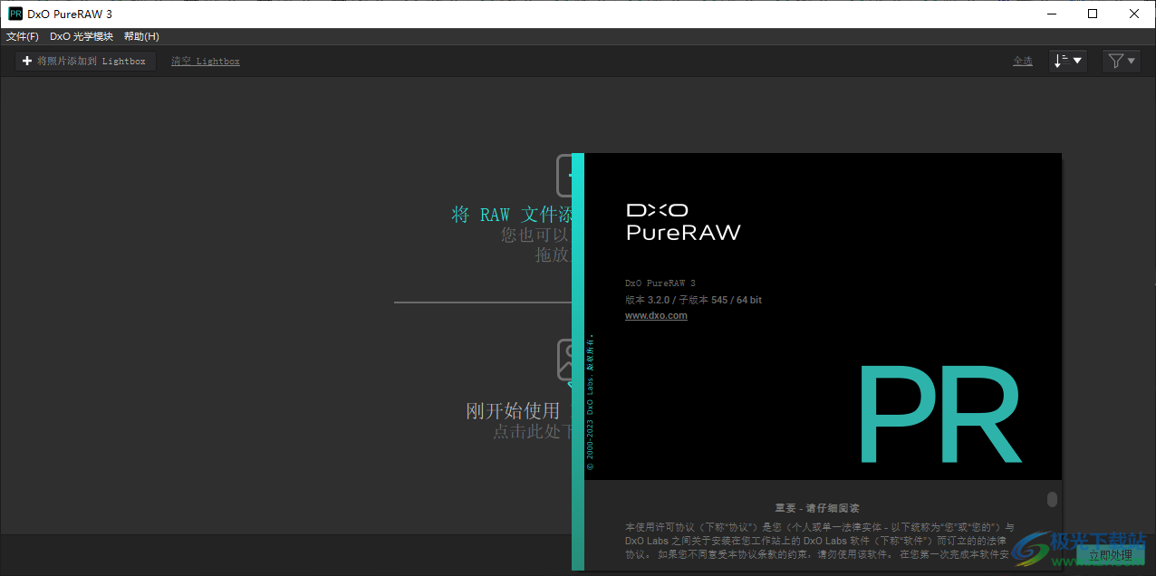Image resolution: width=1156 pixels, height=576 pixels.
Task: Open the 文件(F) menu
Action: point(23,36)
